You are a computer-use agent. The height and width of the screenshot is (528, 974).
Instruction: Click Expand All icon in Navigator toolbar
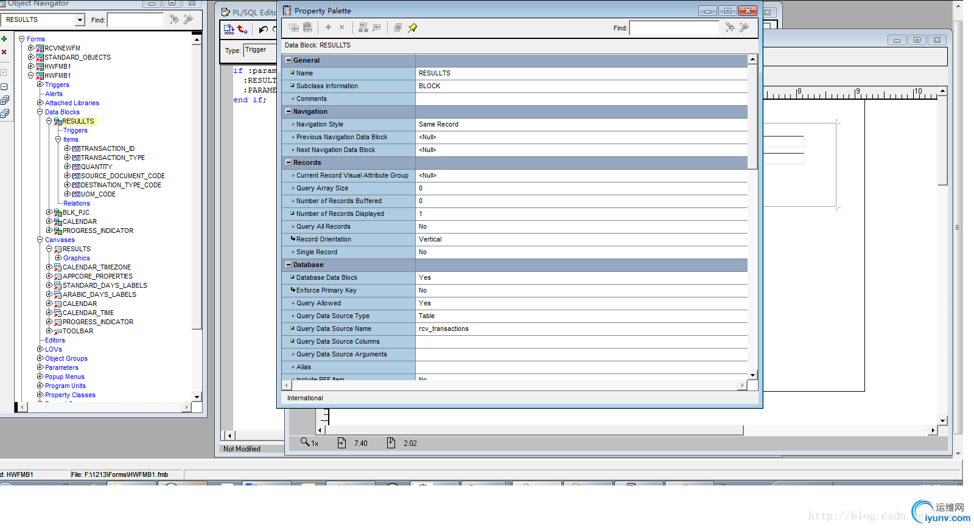4,100
